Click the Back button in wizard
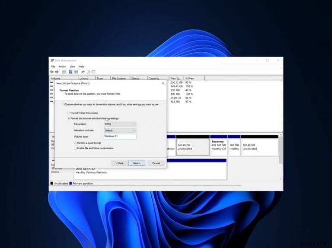 [x=120, y=163]
